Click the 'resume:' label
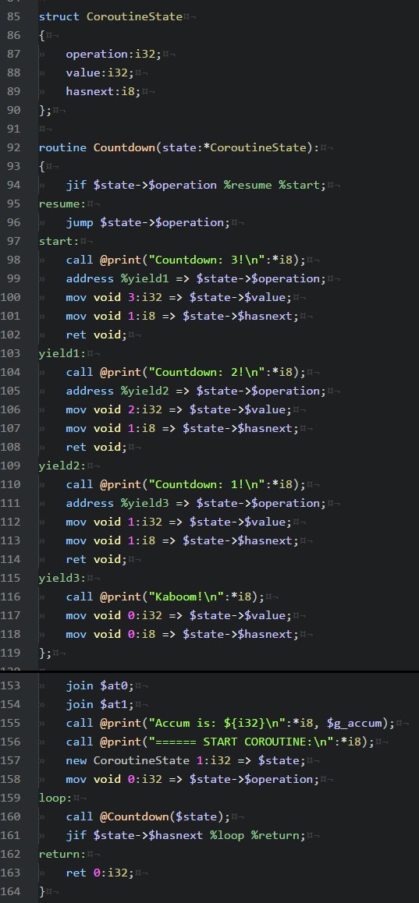419x903 pixels. point(62,204)
